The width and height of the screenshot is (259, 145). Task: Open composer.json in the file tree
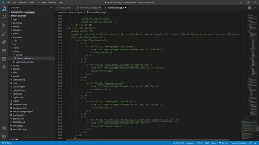[20, 104]
